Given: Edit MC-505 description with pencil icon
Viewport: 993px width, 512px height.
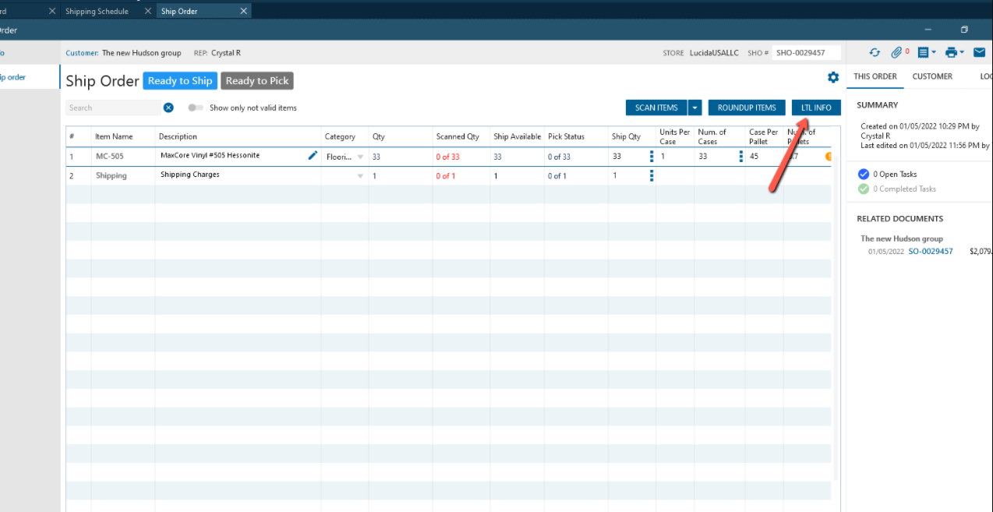Looking at the screenshot, I should click(313, 155).
